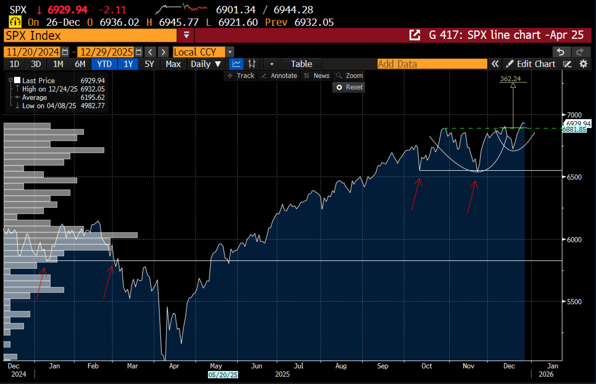Switch to the bar chart icon
The height and width of the screenshot is (384, 596).
pyautogui.click(x=252, y=64)
